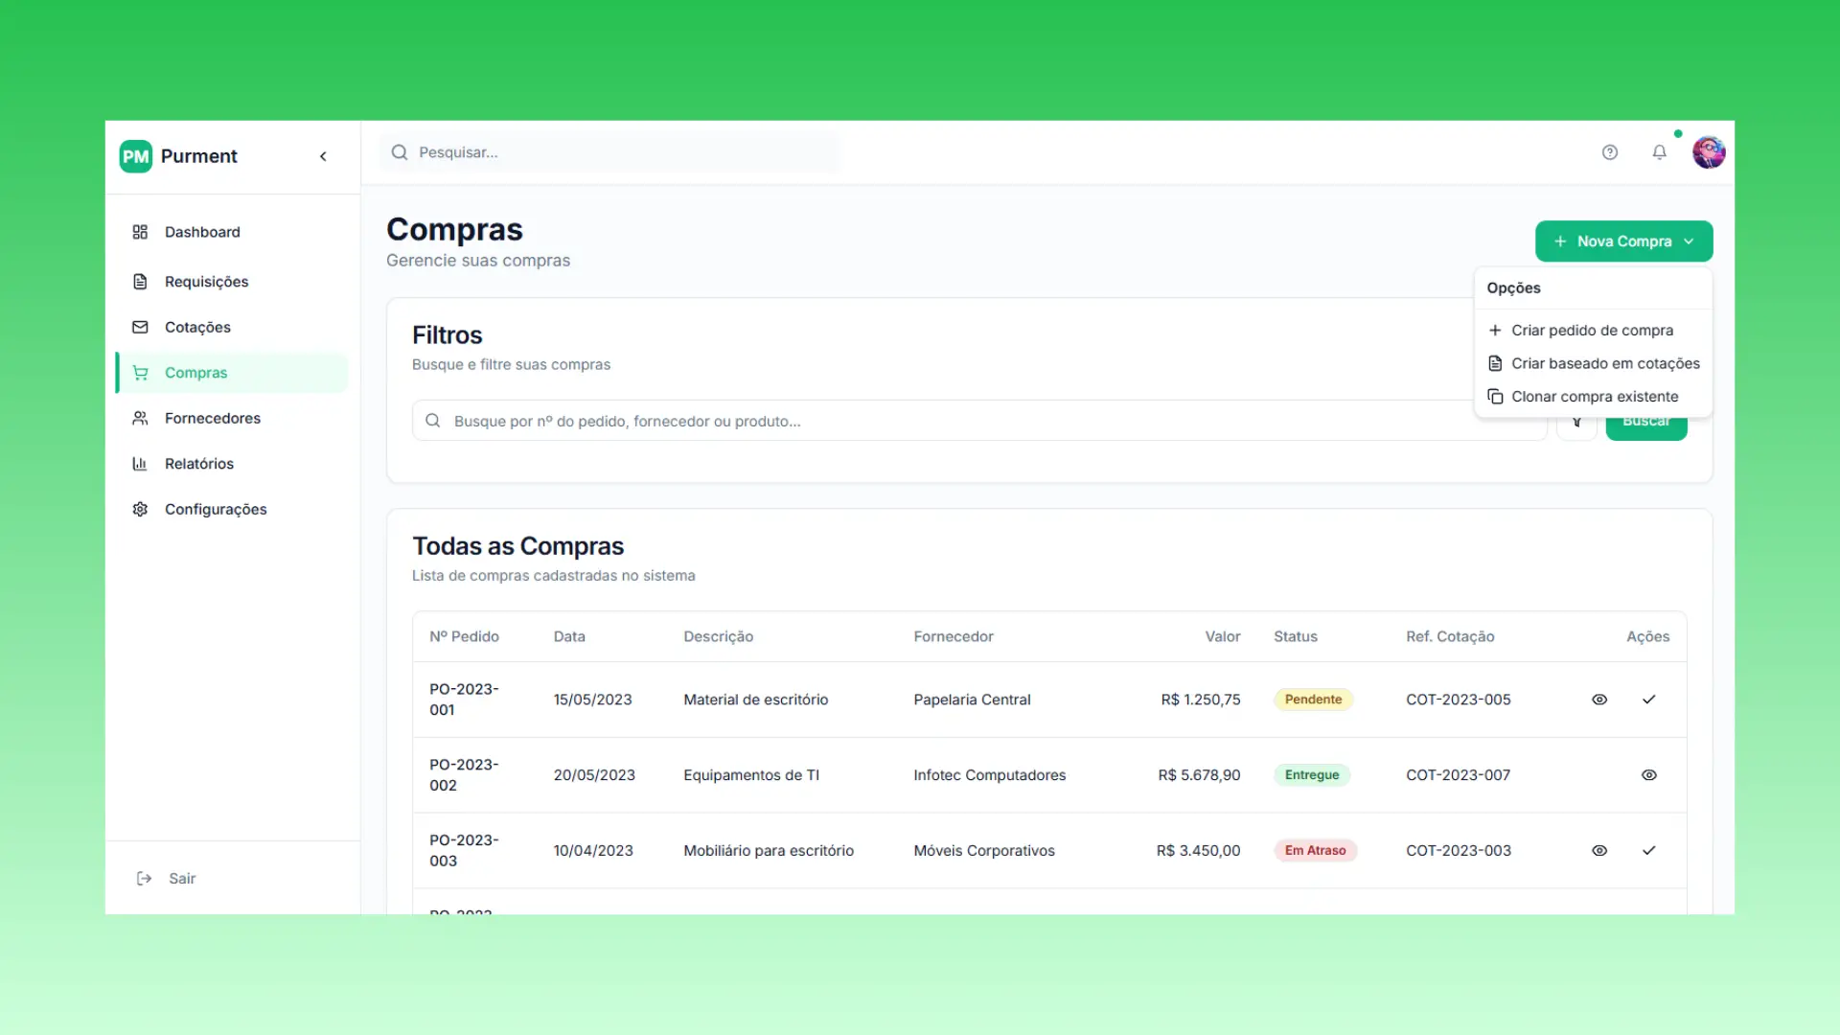This screenshot has width=1840, height=1035.
Task: Choose Criar pedido de compra option
Action: pos(1593,331)
